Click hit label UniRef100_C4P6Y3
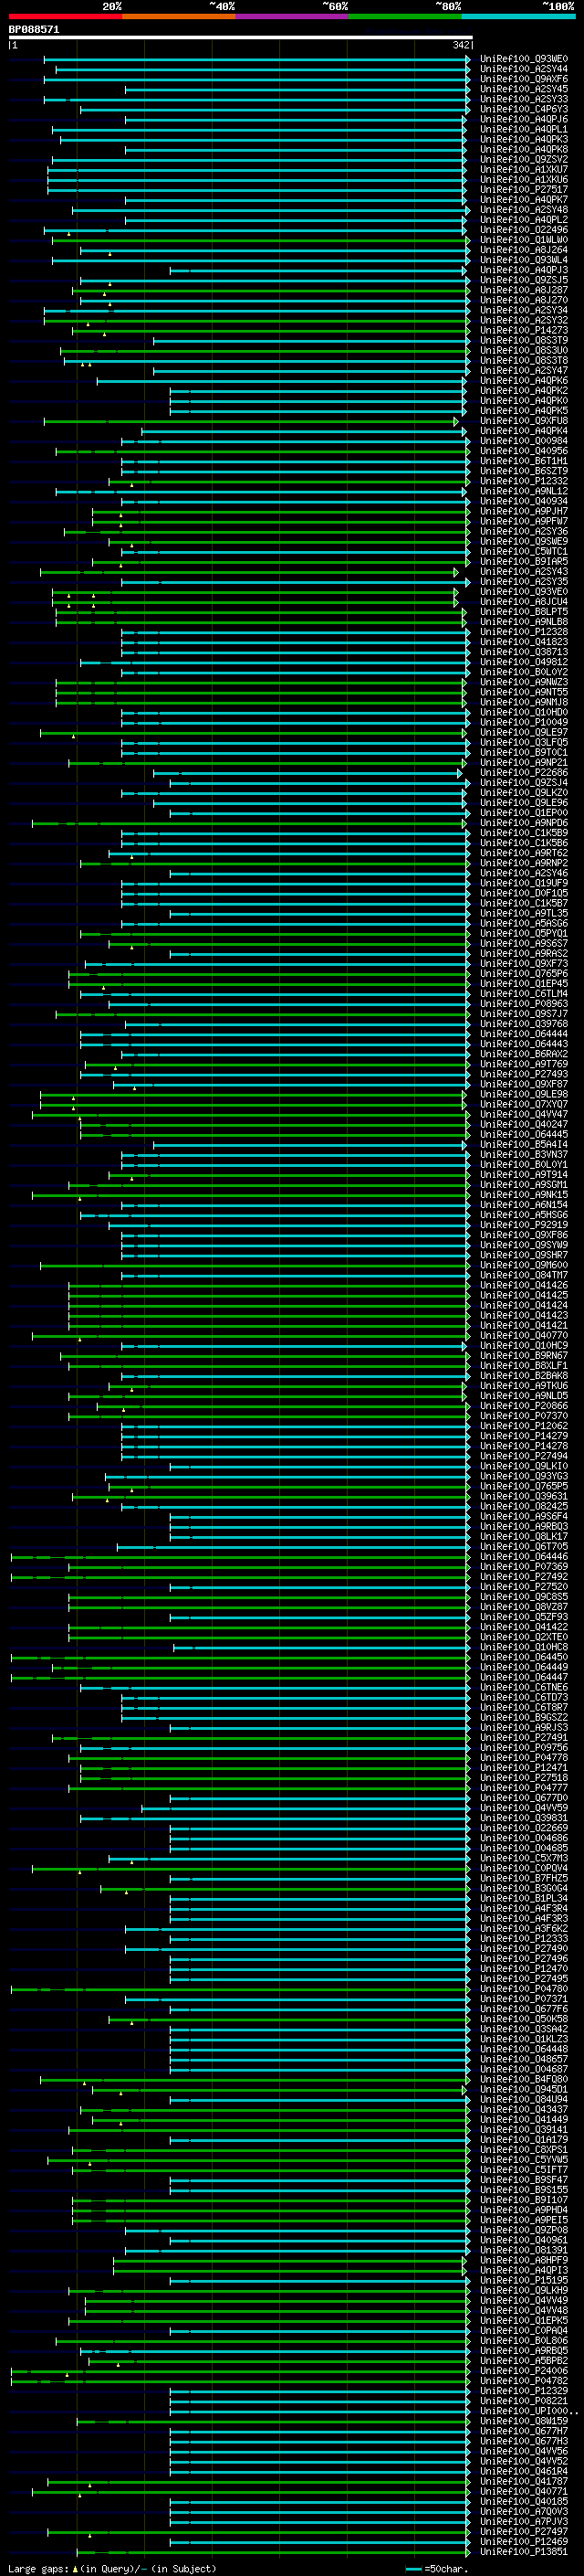Viewport: 584px width, 2576px height. 524,109
